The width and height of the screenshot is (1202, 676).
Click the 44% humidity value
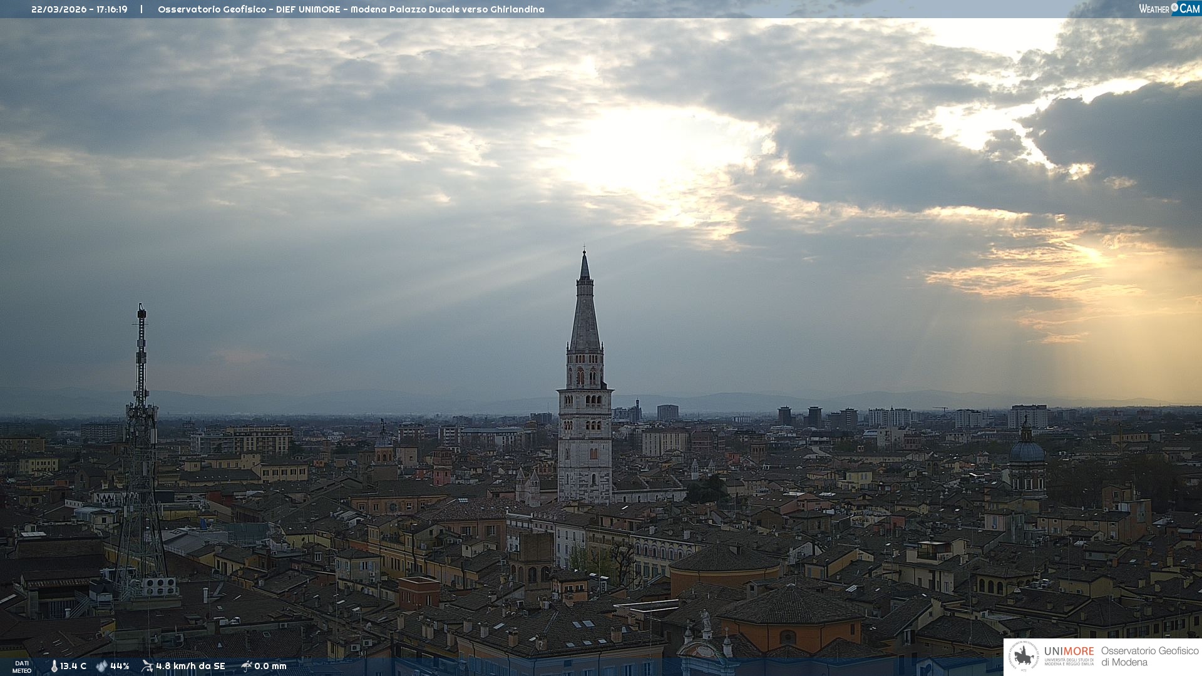pyautogui.click(x=120, y=666)
